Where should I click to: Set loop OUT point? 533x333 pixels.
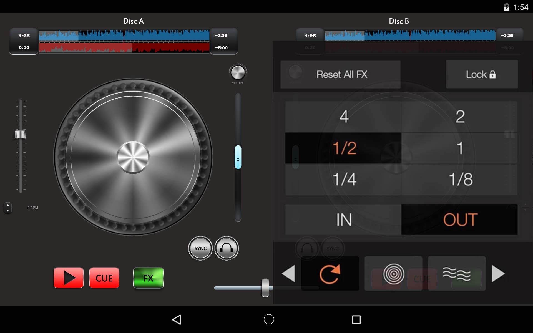(x=459, y=220)
